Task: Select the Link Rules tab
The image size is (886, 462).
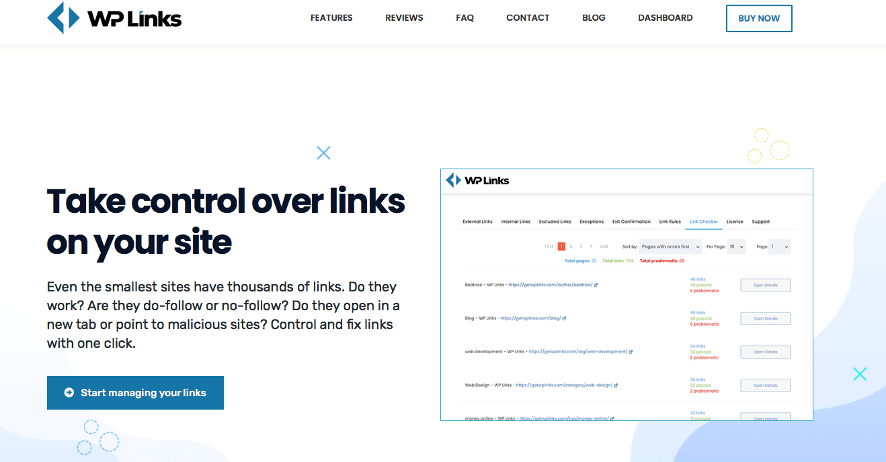Action: coord(670,222)
